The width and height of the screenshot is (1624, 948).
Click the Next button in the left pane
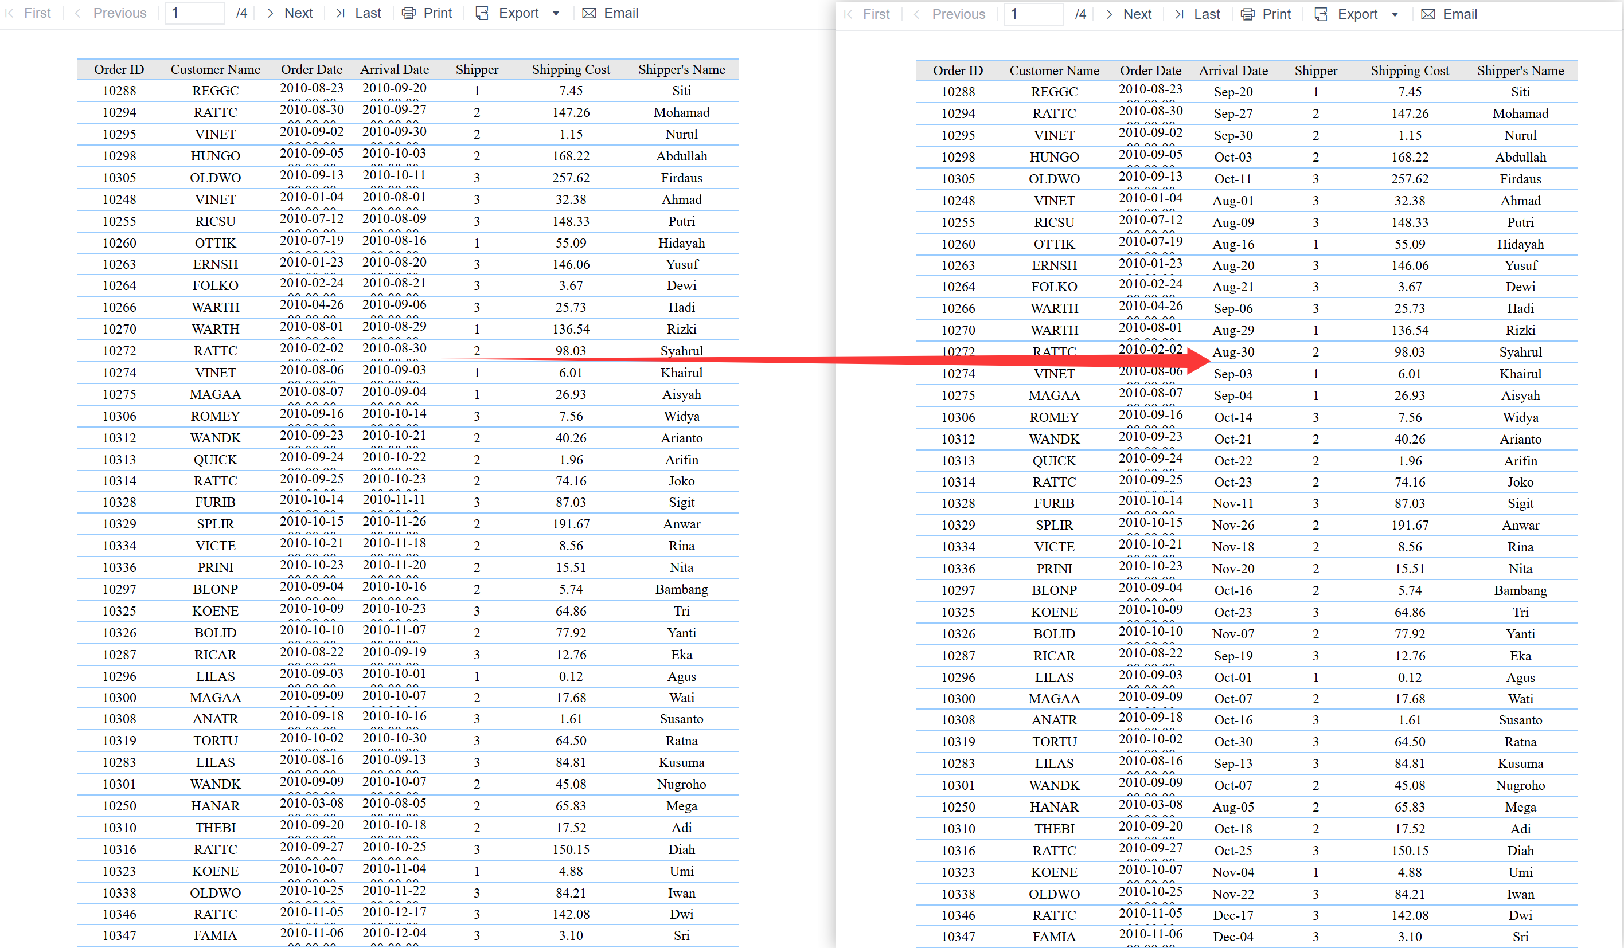[298, 13]
